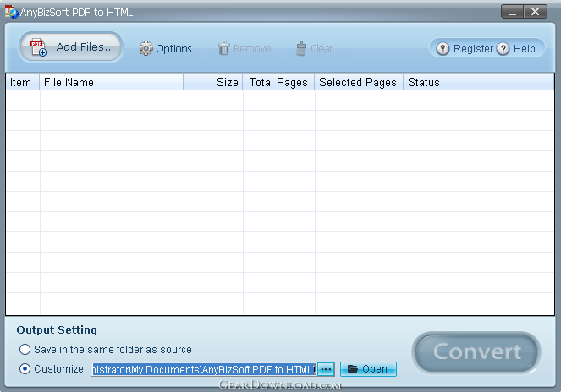
Task: Start conversion with Convert button
Action: pyautogui.click(x=476, y=352)
